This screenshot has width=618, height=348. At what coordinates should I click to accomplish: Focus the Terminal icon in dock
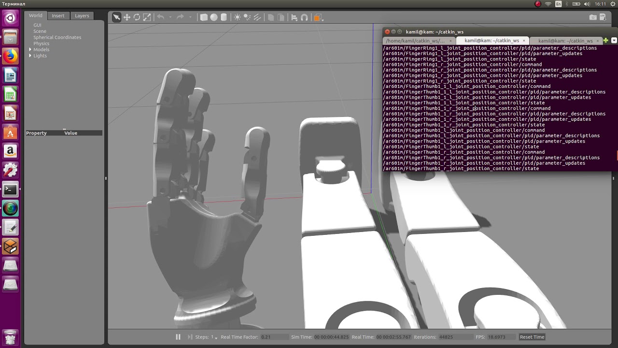point(10,189)
